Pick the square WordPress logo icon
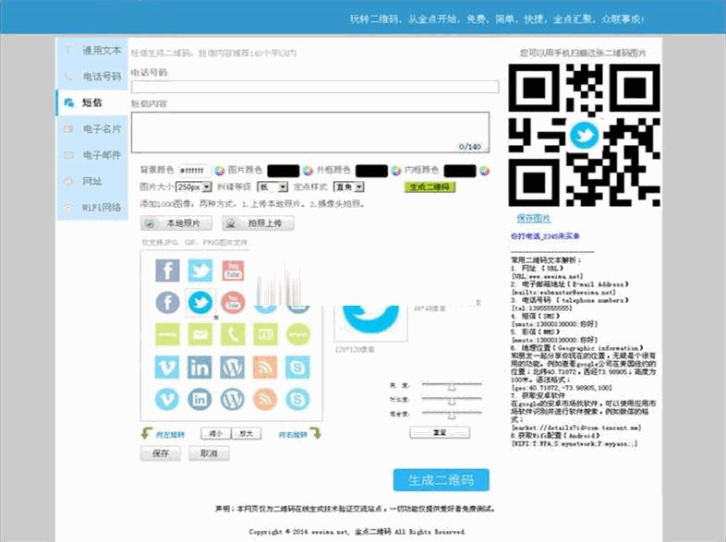This screenshot has width=726, height=542. tap(233, 367)
